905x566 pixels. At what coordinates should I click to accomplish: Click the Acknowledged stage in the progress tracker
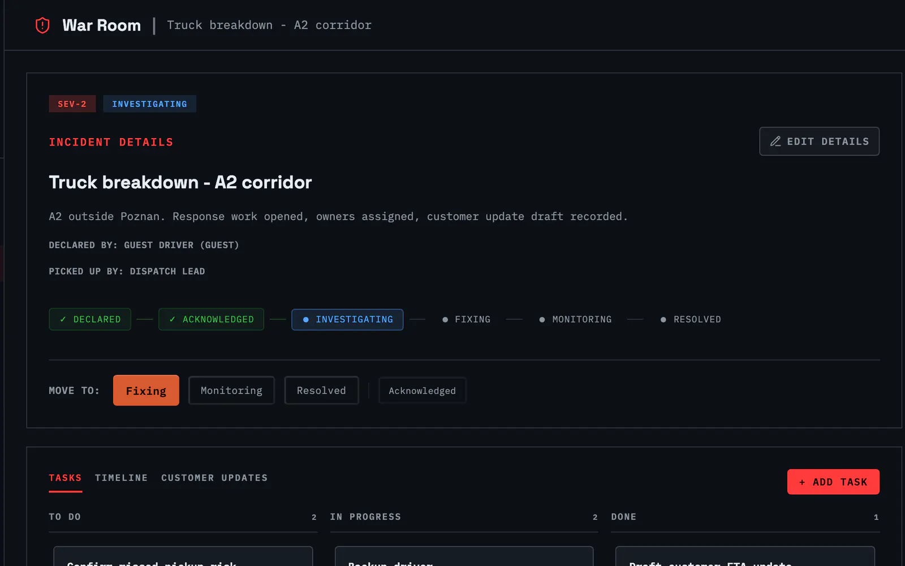click(x=211, y=319)
